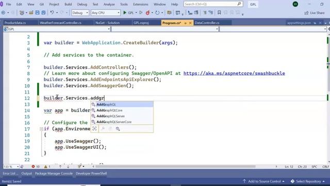Select AddGraphQL from the IntelliSense list

click(122, 104)
